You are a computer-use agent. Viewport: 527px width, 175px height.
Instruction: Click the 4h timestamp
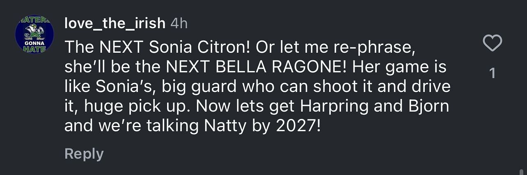[x=179, y=23]
